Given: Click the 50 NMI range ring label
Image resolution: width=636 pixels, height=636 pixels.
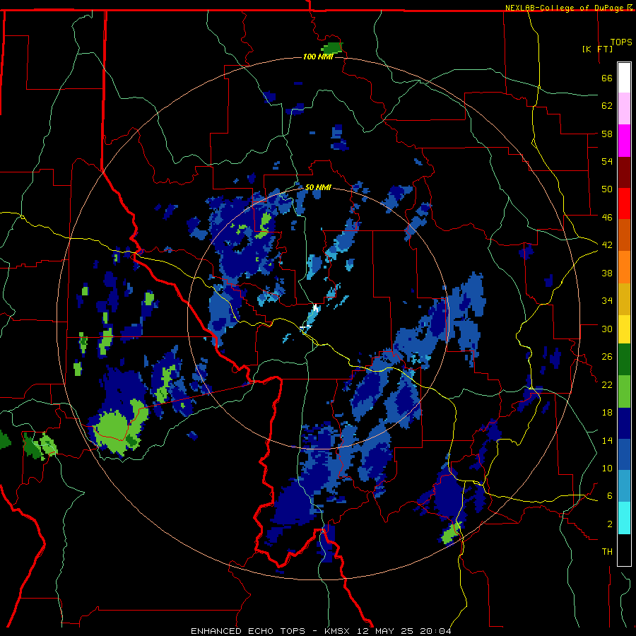Looking at the screenshot, I should 317,187.
